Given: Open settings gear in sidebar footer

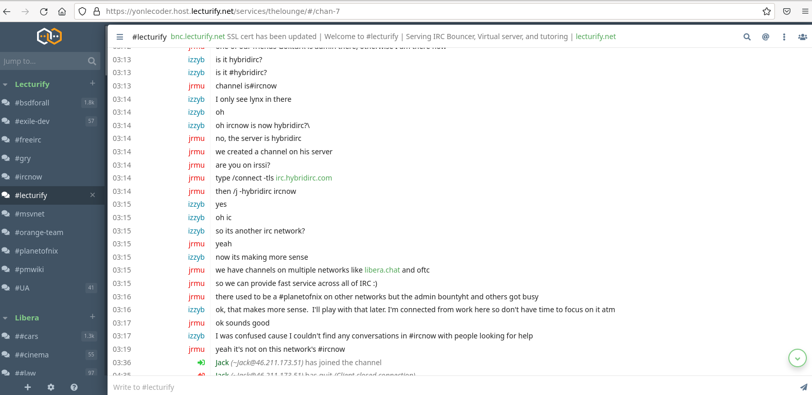Looking at the screenshot, I should [x=51, y=387].
